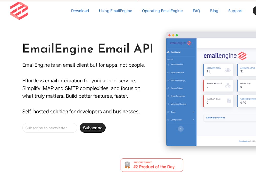This screenshot has width=256, height=178.
Task: Select Email Templates in the sidebar
Action: pyautogui.click(x=178, y=96)
